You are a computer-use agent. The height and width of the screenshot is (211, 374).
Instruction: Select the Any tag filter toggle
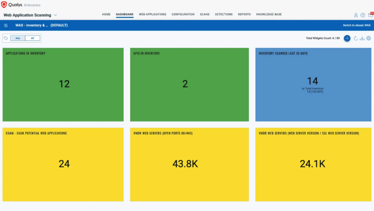(18, 38)
